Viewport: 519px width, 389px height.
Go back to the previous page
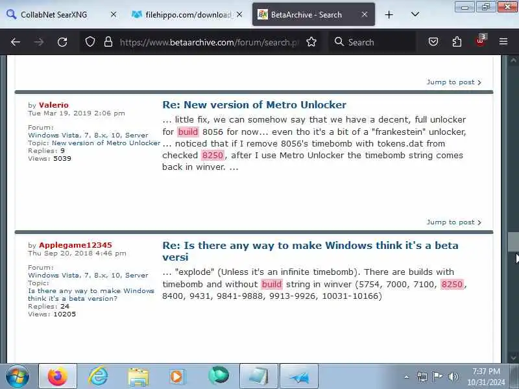click(15, 42)
